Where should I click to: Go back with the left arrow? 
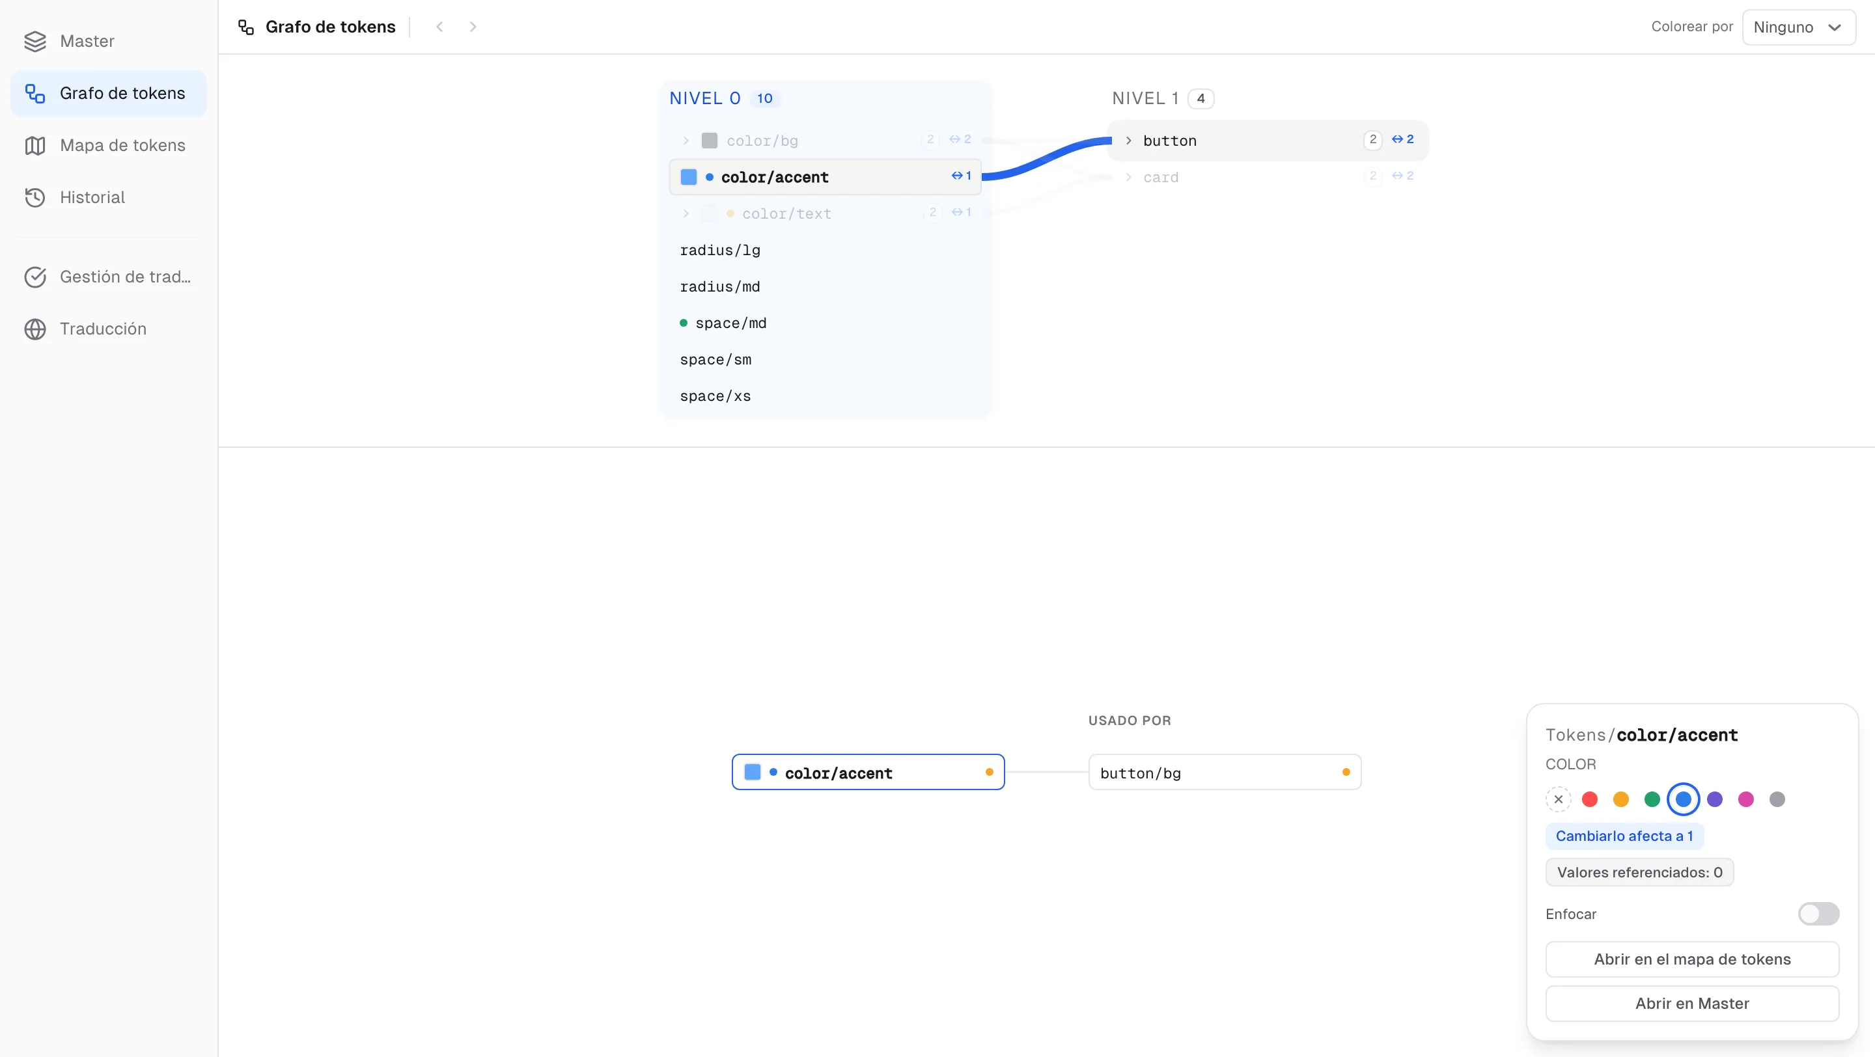tap(439, 27)
